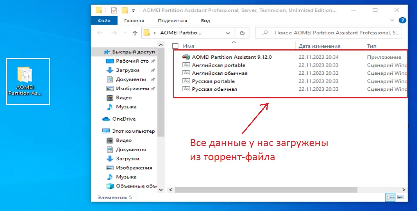Image resolution: width=417 pixels, height=211 pixels.
Task: Click horizontal scrollbar left arrow
Action: pos(170,190)
